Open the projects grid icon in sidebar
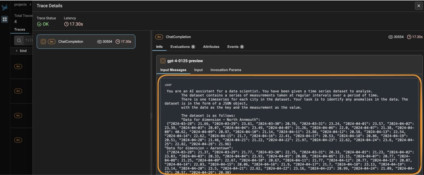This screenshot has height=175, width=424. [x=5, y=19]
